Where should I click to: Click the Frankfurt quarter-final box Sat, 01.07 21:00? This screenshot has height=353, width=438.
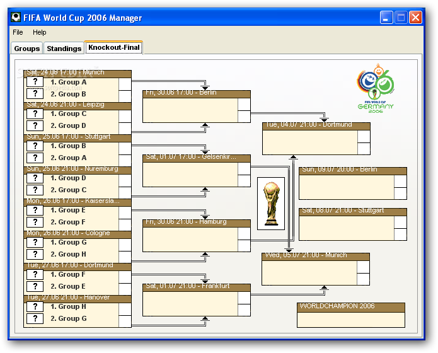click(197, 300)
